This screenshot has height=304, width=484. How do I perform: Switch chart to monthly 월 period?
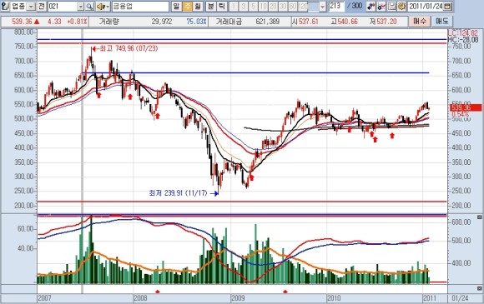coord(198,7)
